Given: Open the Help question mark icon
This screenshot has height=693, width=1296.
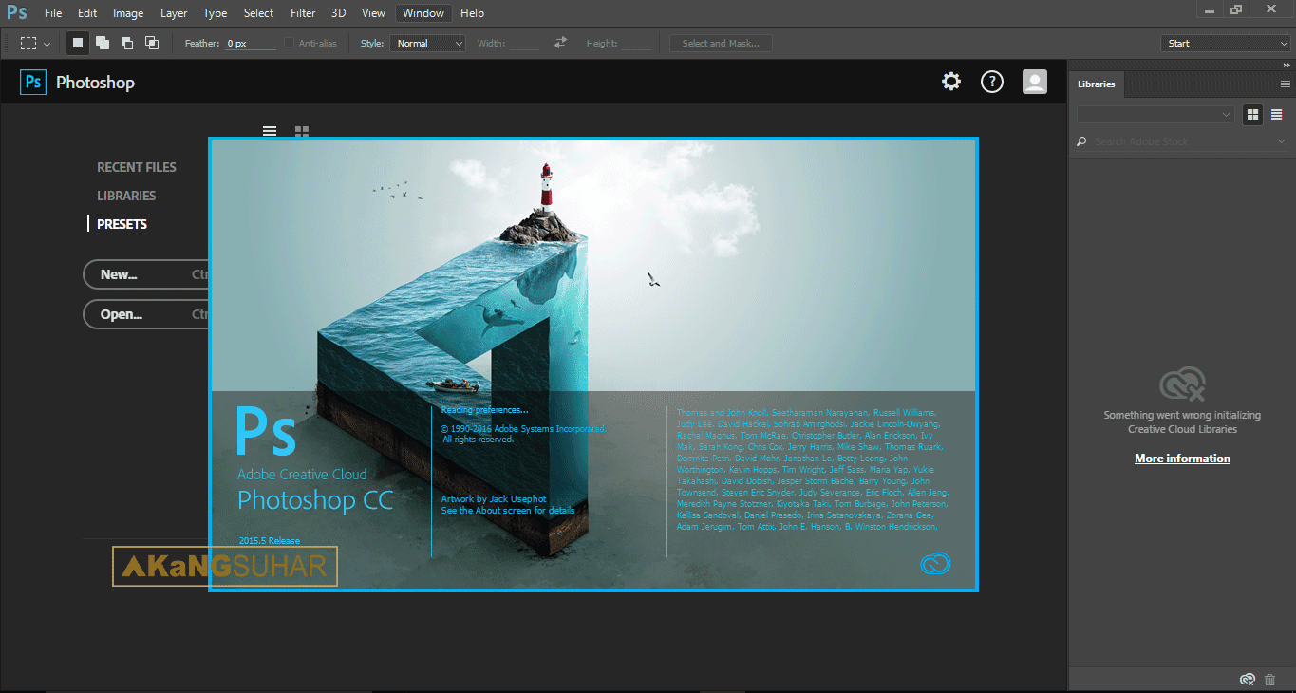Looking at the screenshot, I should pos(992,82).
